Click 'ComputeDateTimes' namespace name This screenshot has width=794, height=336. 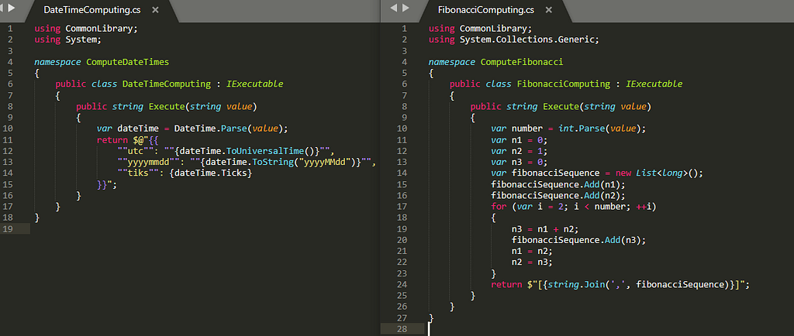tap(128, 62)
